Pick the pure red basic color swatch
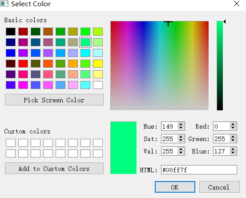This screenshot has width=246, height=198. pyautogui.click(x=23, y=64)
